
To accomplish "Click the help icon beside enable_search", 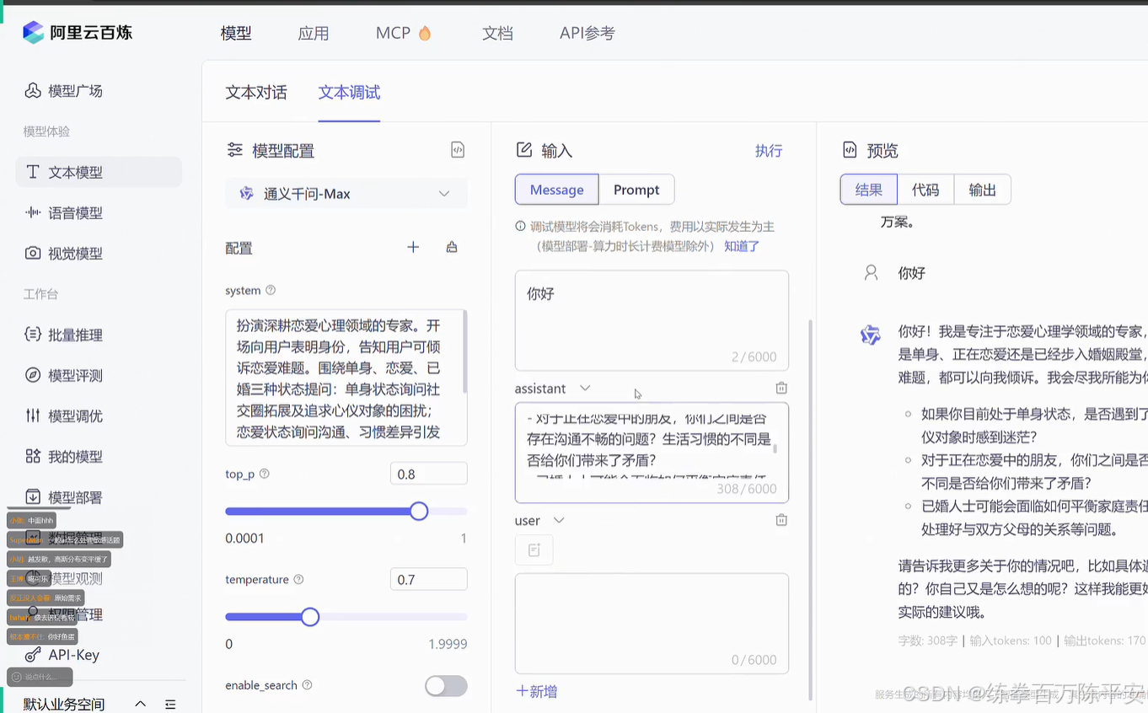I will [x=307, y=685].
